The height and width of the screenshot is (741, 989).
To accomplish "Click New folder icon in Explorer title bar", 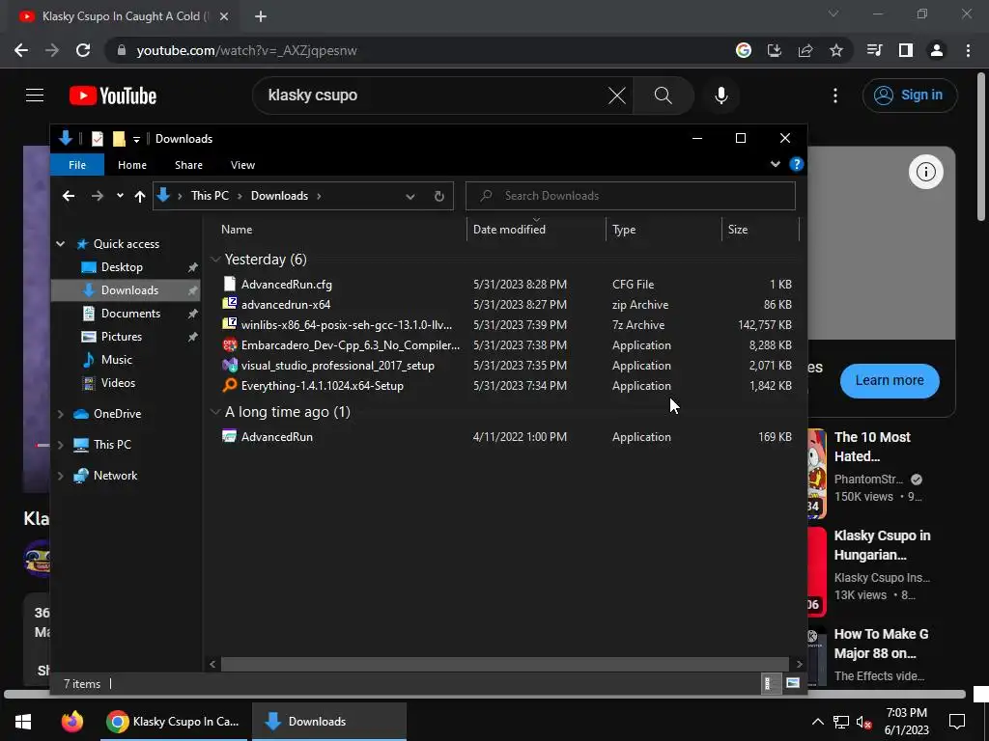I will [119, 139].
